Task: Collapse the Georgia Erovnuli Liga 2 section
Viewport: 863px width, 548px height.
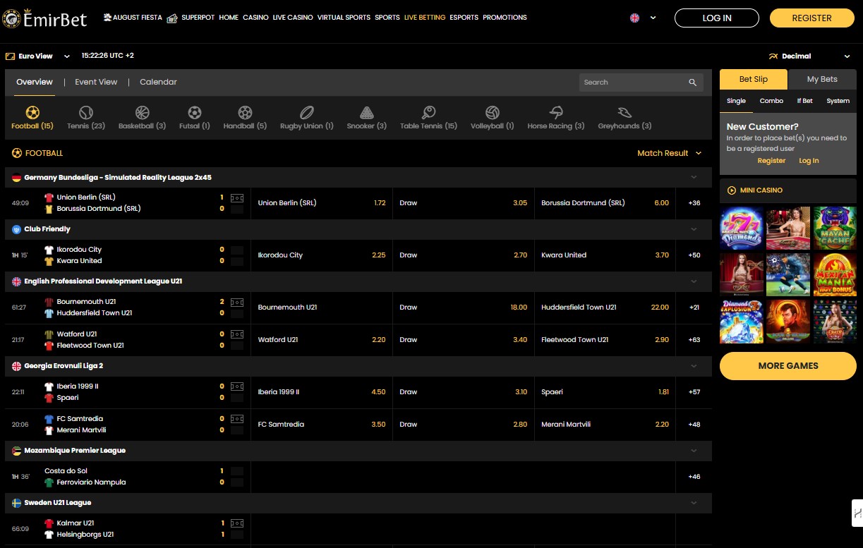Action: tap(694, 366)
